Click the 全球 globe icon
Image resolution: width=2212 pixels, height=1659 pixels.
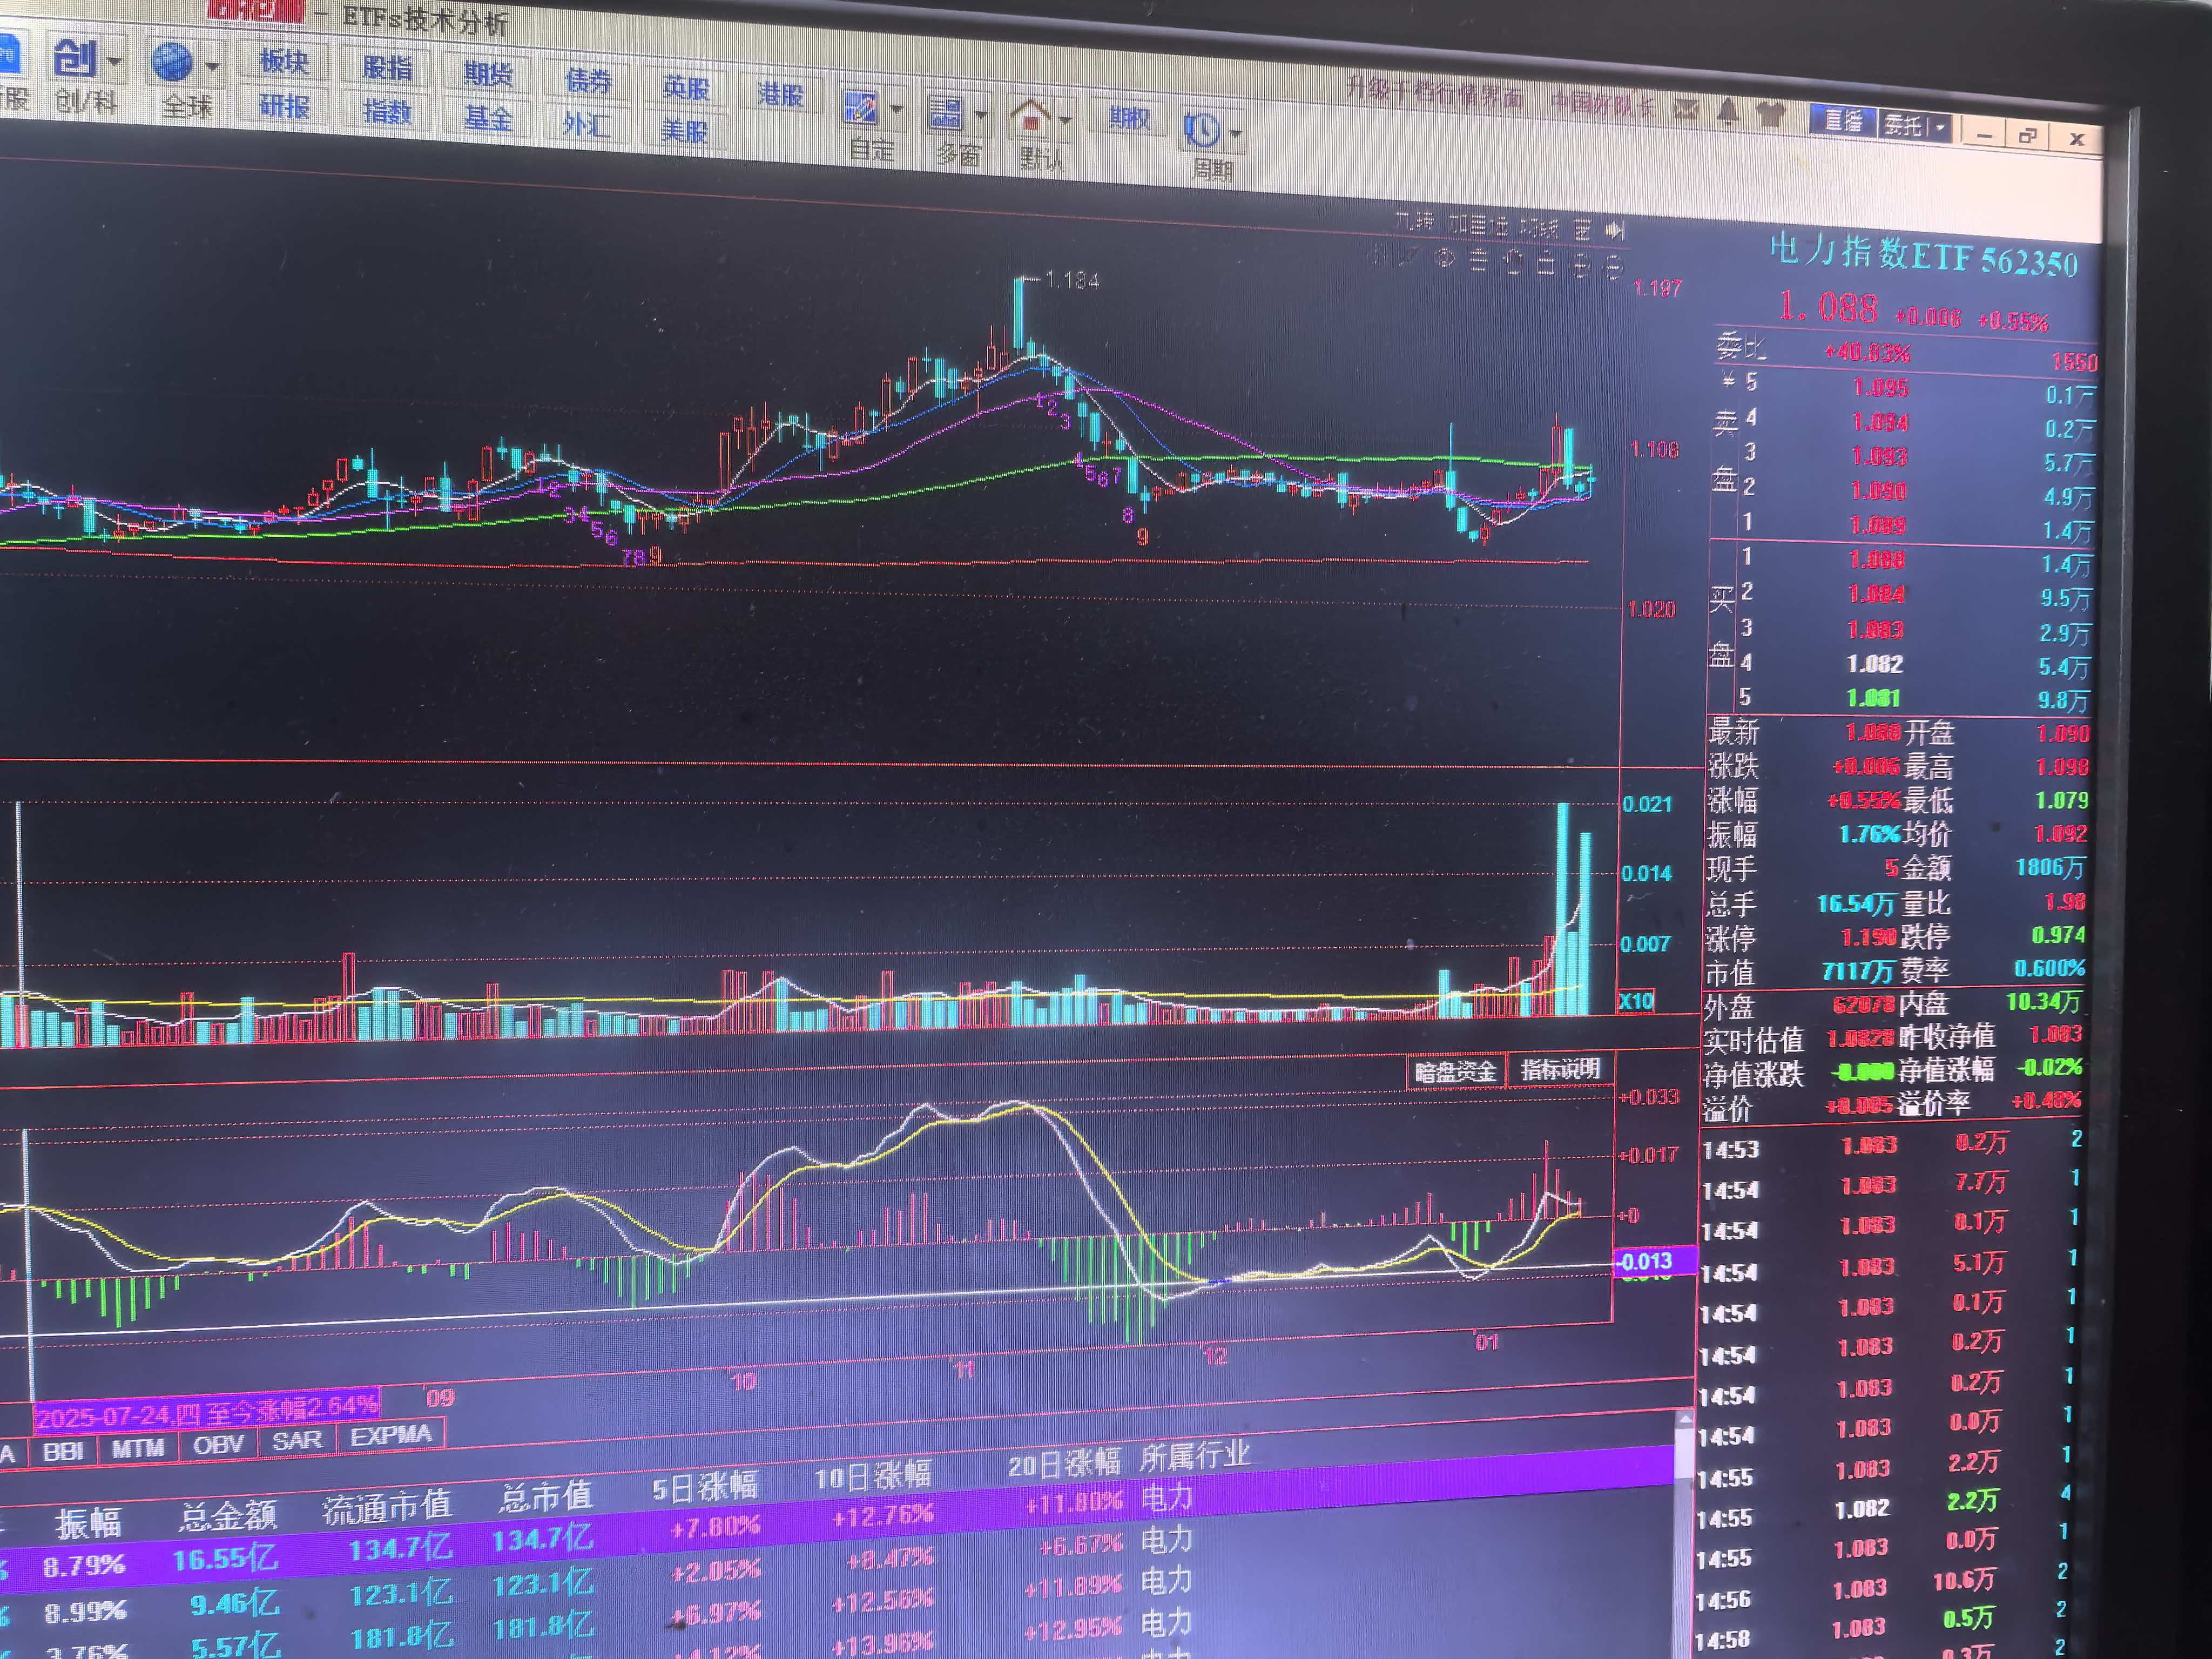(x=172, y=62)
